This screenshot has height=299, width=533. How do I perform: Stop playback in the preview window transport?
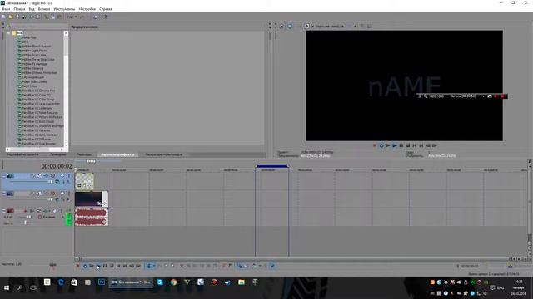408,145
